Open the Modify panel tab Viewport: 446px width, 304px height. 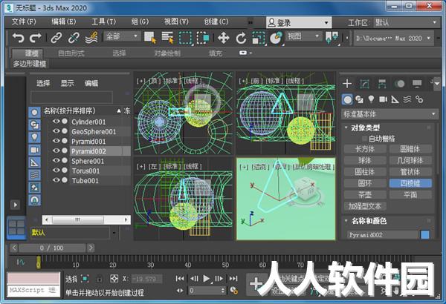[365, 84]
